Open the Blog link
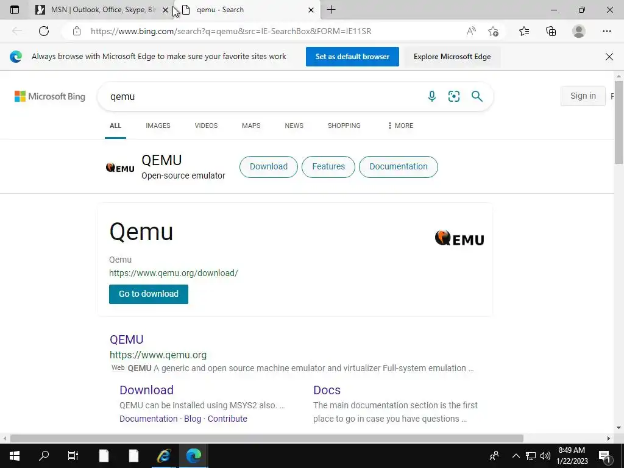Screen dimensions: 624x468 [193, 419]
